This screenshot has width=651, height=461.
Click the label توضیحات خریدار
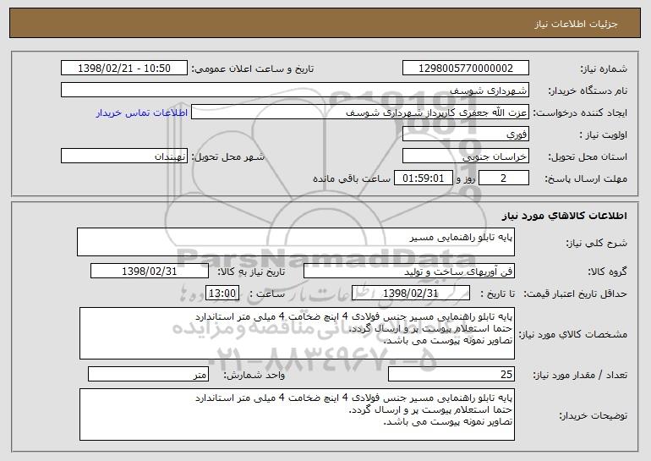coord(593,415)
